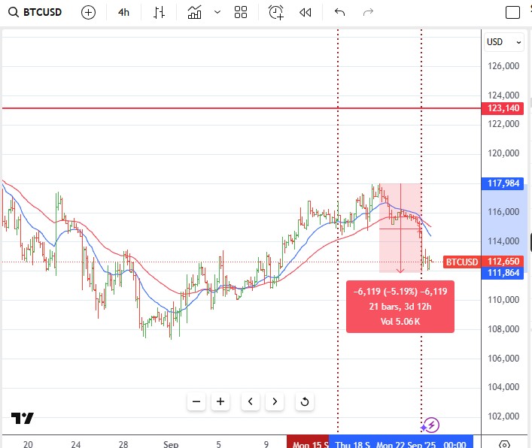
Task: Toggle fullscreen layout square icon at top right
Action: [x=512, y=12]
